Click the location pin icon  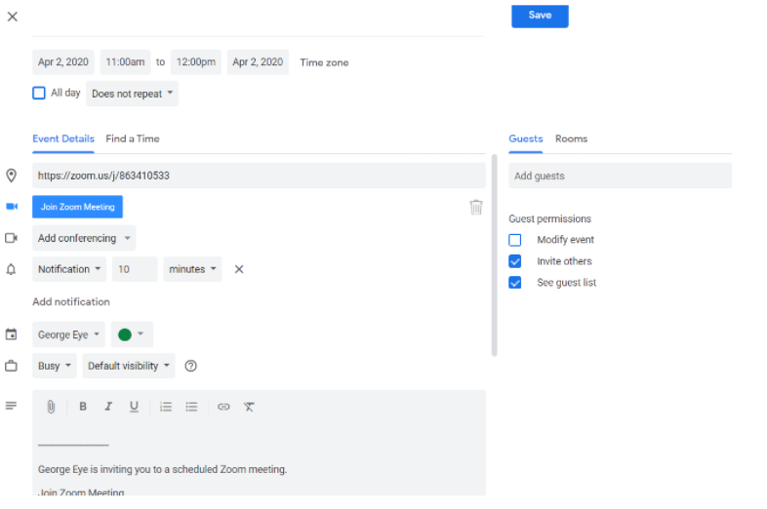click(12, 176)
